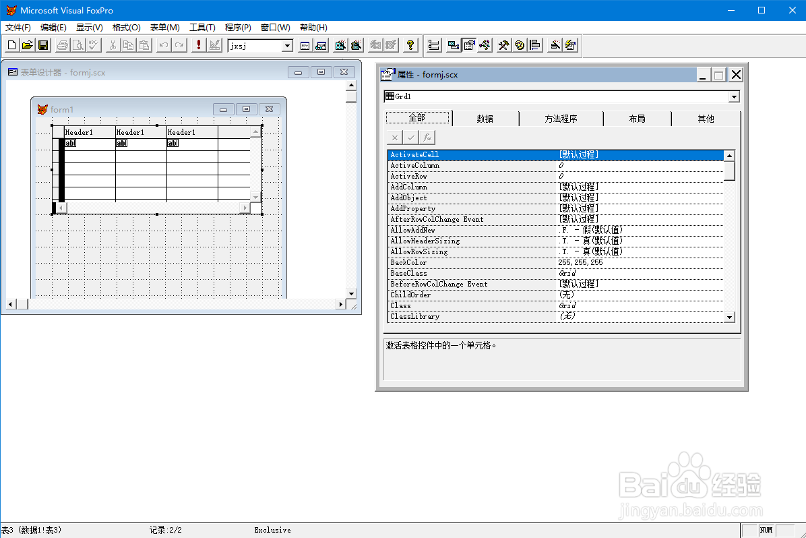This screenshot has width=806, height=538.
Task: Click the AutoFormat lightning icon
Action: point(571,45)
